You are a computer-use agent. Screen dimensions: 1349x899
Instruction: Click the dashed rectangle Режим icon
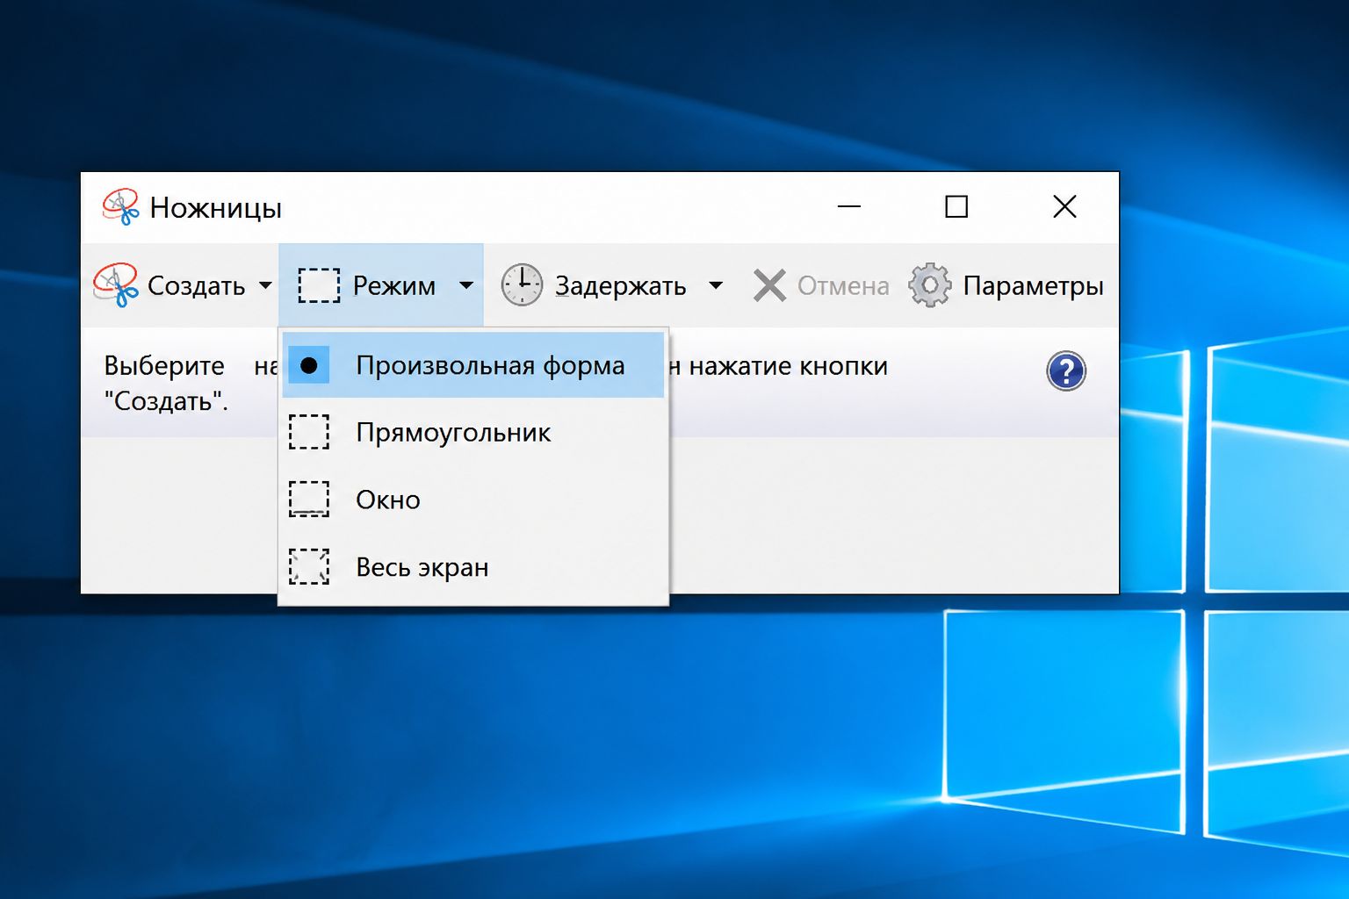point(319,285)
